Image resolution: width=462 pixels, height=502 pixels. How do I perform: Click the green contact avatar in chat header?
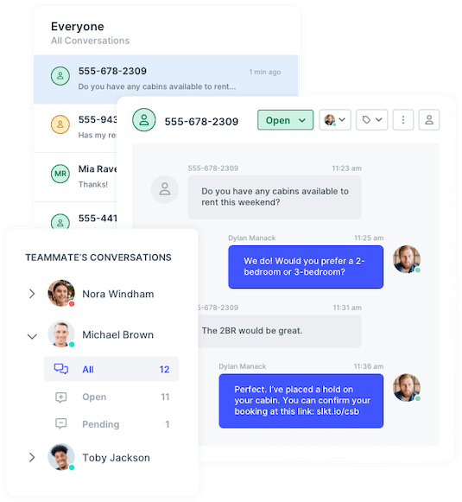pos(144,120)
